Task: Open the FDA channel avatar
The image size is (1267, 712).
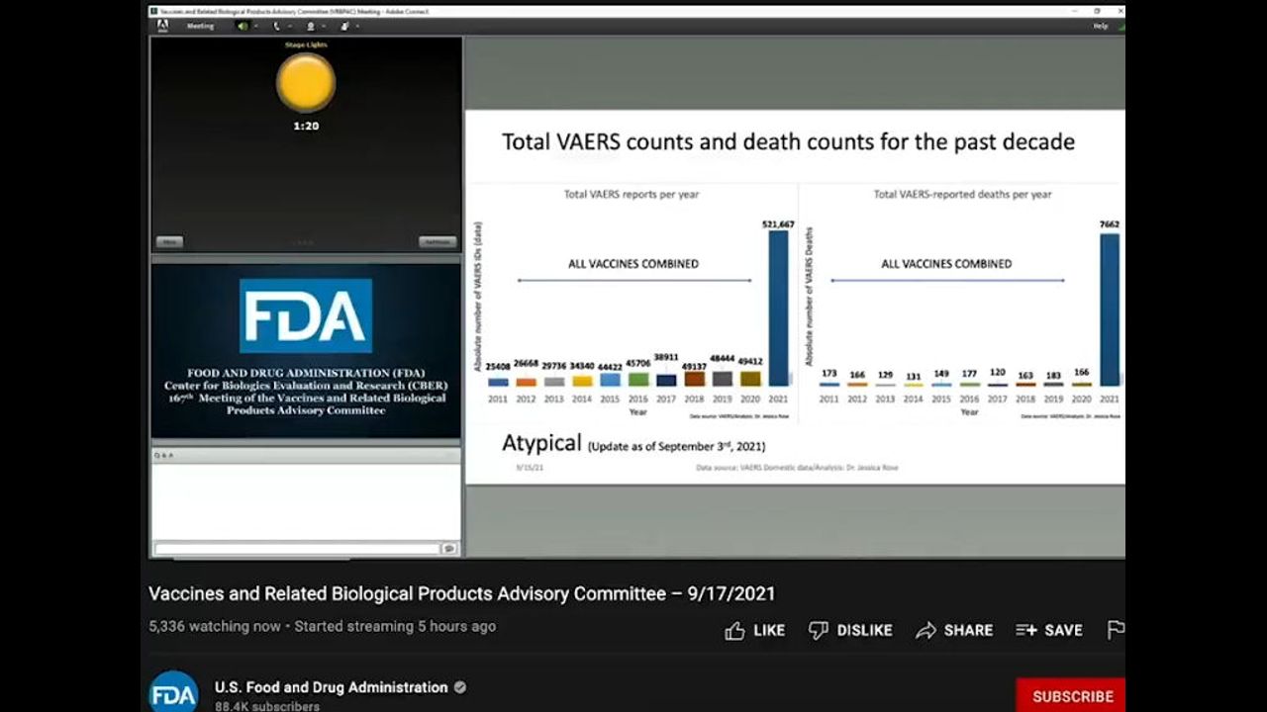Action: (174, 691)
